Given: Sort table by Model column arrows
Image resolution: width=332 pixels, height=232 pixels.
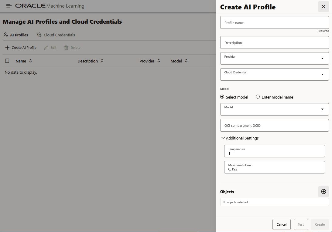Looking at the screenshot, I should point(186,61).
